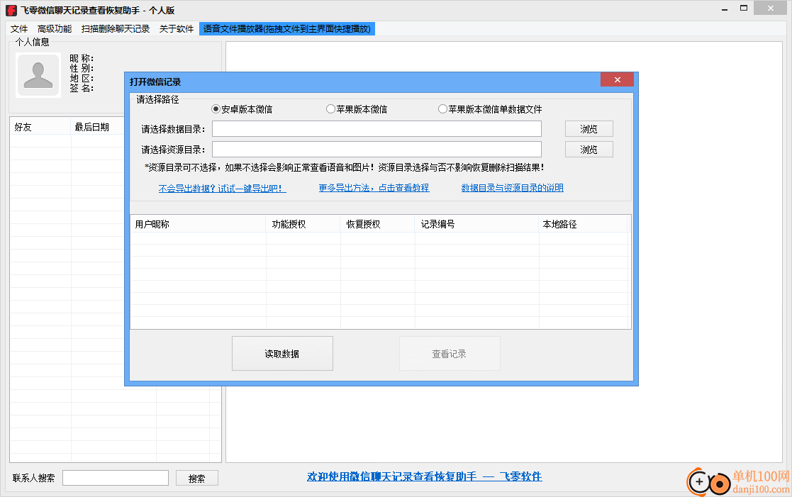792x497 pixels.
Task: Click the 请选择资源目录: label
Action: [173, 150]
